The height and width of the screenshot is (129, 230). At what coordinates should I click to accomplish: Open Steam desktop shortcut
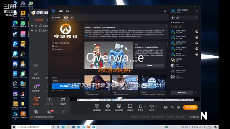coord(15,34)
